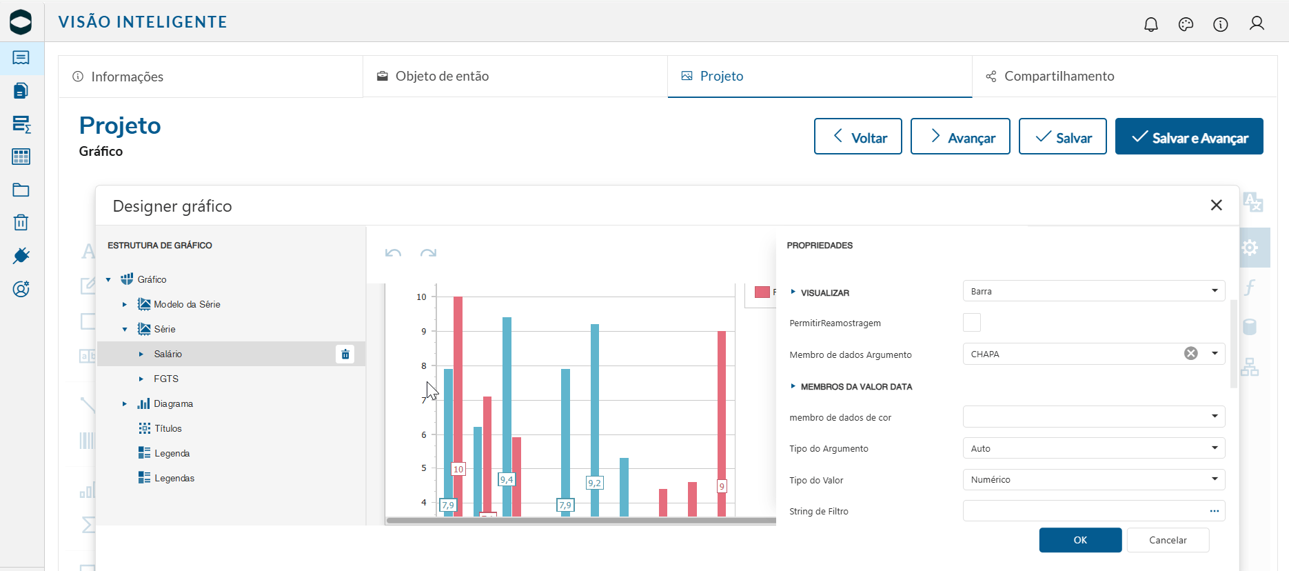
Task: Open the notifications bell icon
Action: [x=1151, y=24]
